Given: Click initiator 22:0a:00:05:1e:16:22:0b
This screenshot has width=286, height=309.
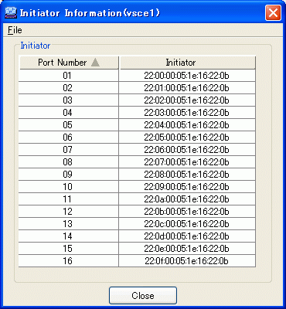Looking at the screenshot, I should click(187, 199).
